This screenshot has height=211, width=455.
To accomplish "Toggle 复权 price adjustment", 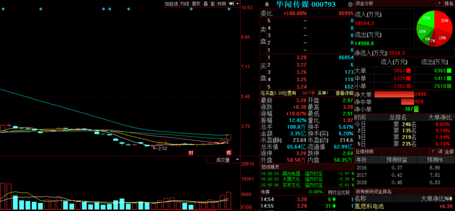I will tap(197, 3).
